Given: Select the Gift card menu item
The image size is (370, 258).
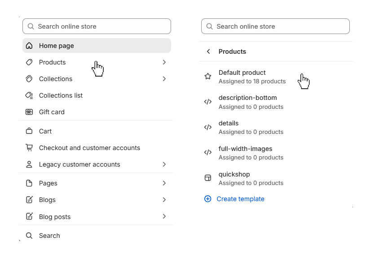Looking at the screenshot, I should (97, 112).
